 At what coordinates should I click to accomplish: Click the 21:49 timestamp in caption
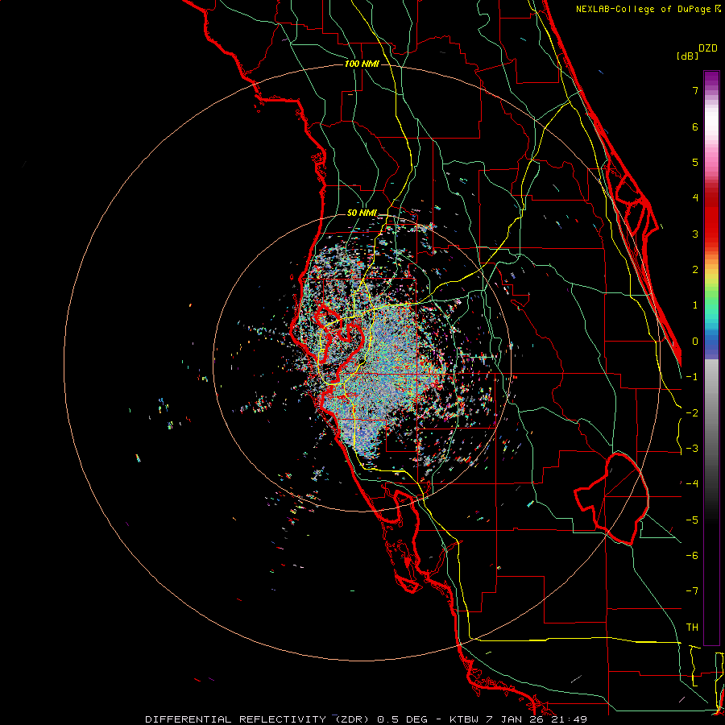pos(568,719)
